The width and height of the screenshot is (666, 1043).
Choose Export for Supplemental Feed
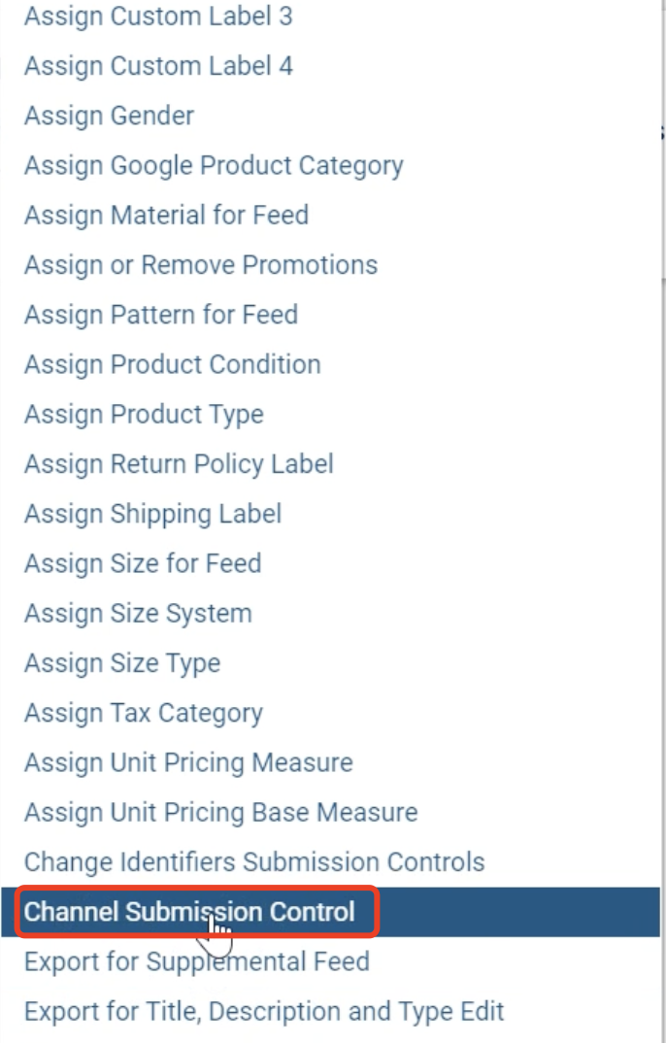(x=197, y=961)
